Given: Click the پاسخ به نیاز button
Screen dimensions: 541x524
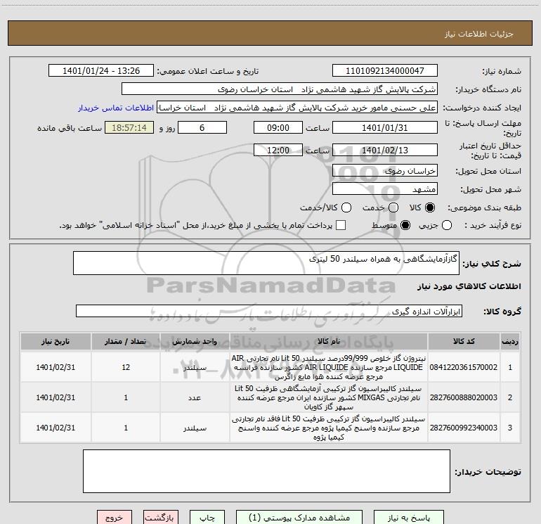Looking at the screenshot, I should pyautogui.click(x=409, y=518).
